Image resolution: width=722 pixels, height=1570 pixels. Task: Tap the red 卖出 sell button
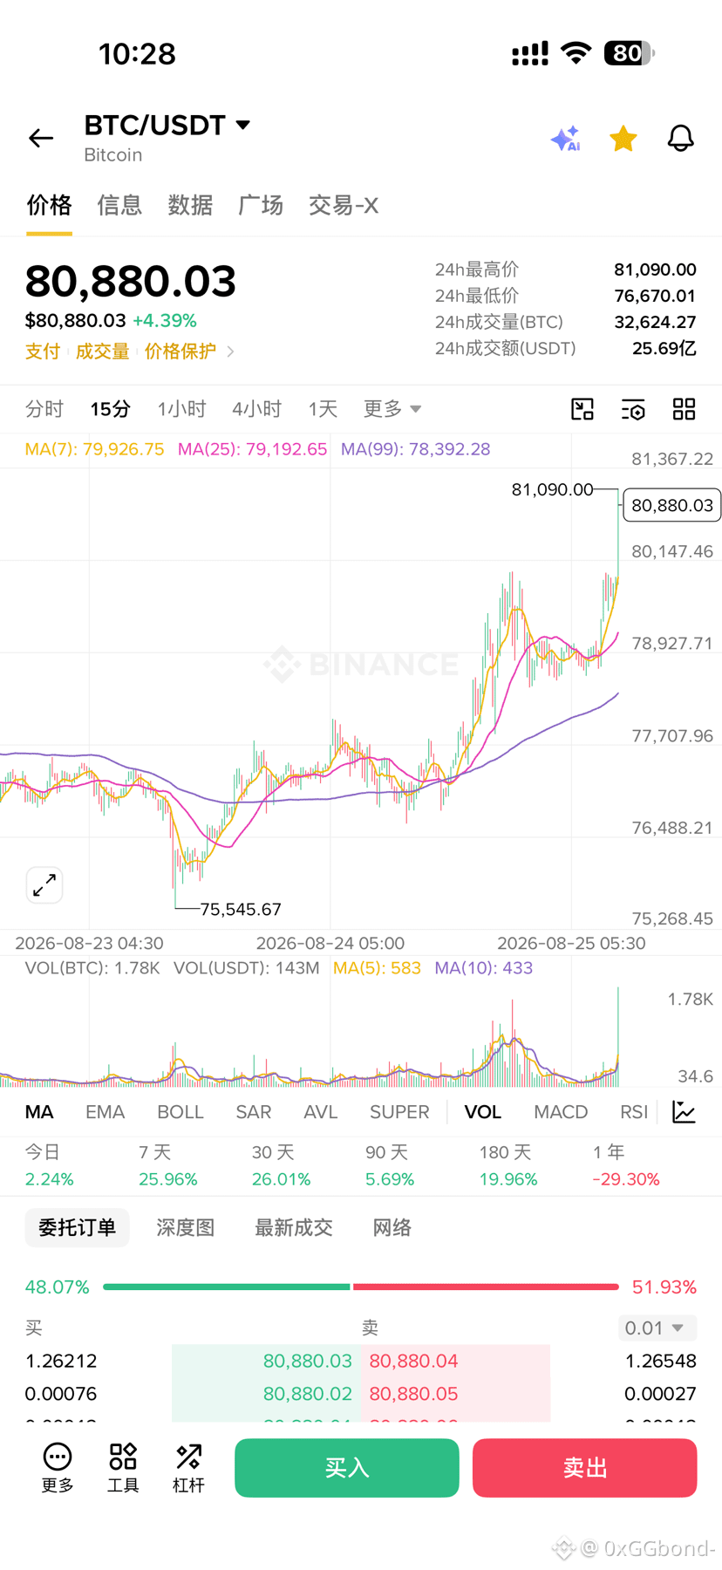point(585,1468)
